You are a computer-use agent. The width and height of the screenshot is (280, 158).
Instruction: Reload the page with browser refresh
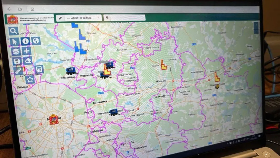click(x=20, y=9)
